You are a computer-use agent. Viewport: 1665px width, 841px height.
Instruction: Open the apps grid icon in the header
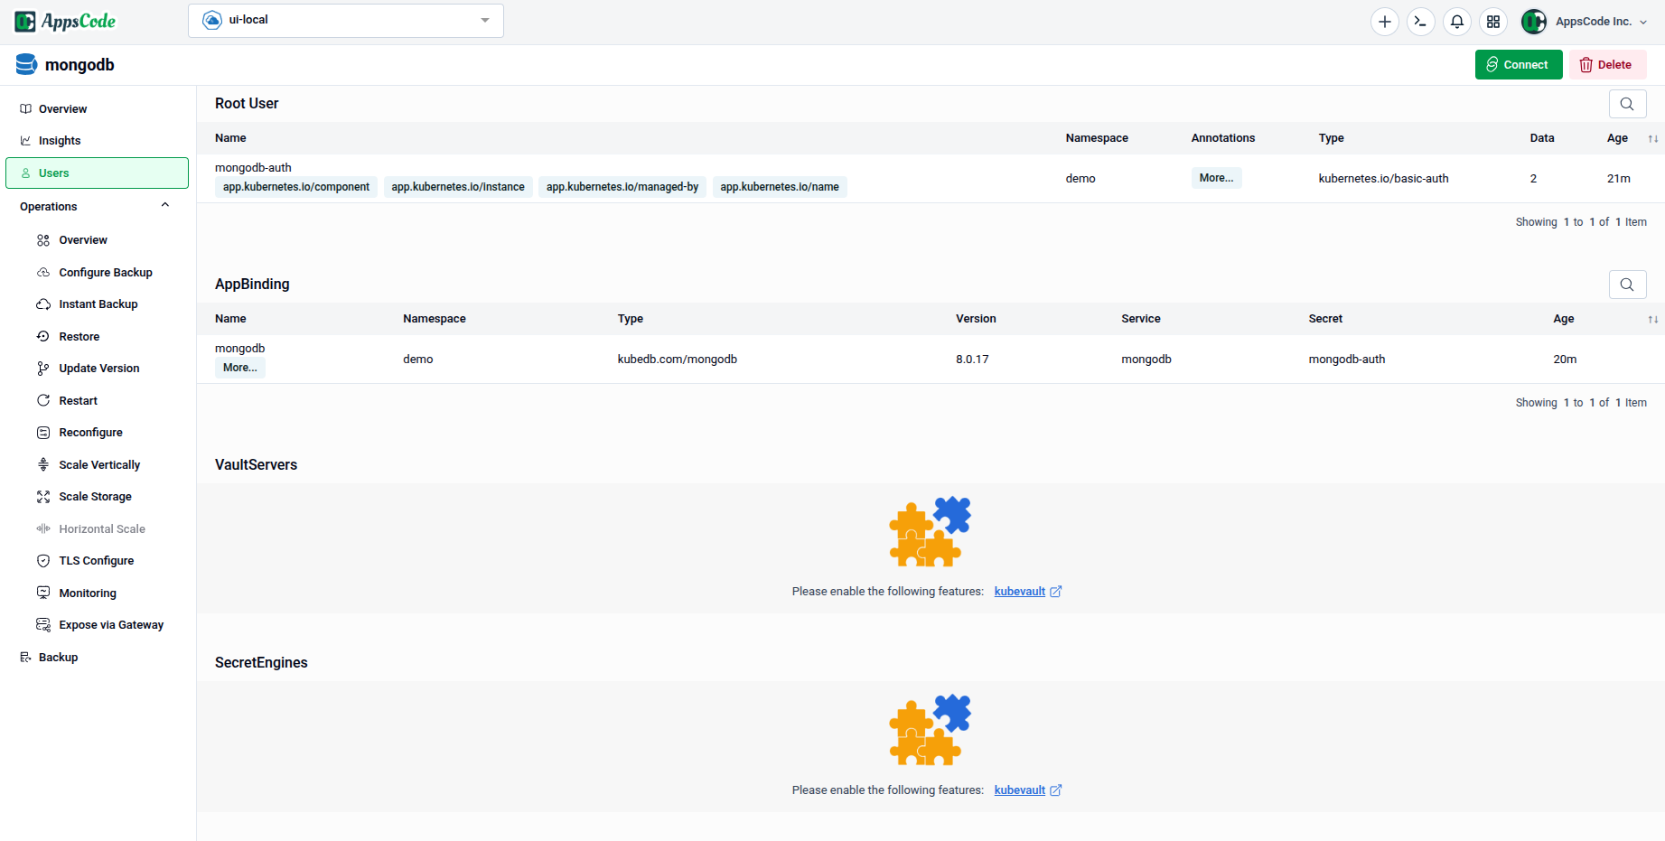[x=1492, y=21]
